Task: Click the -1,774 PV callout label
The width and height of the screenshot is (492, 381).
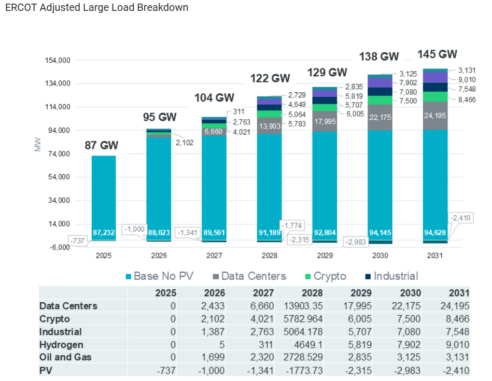Action: (291, 225)
